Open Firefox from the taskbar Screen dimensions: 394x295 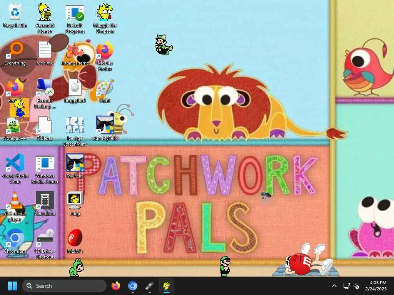tap(115, 286)
